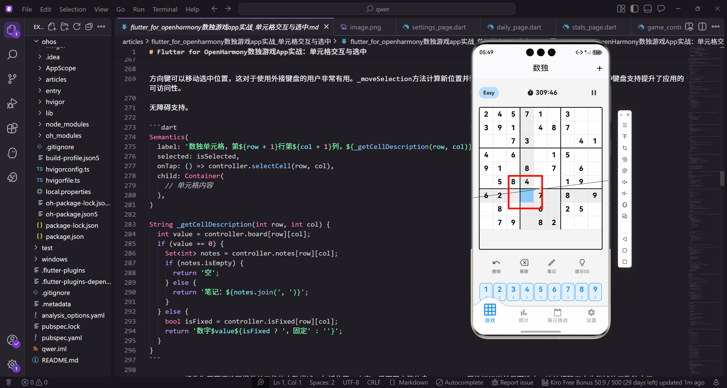Toggle Autocomplete in the status bar
Viewport: 727px width, 388px height.
[460, 382]
